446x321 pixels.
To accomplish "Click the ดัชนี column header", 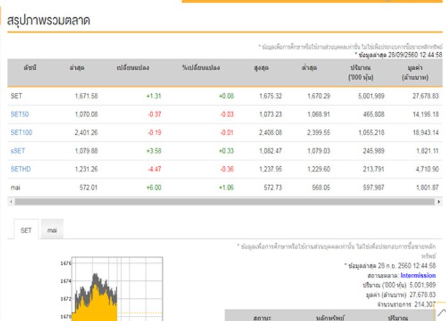I will (30, 68).
